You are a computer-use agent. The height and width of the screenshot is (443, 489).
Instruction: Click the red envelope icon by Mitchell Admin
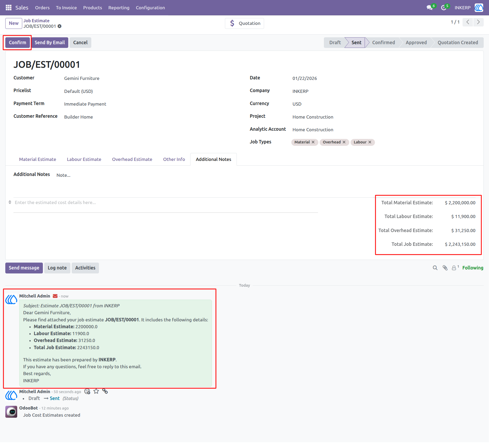pos(55,296)
